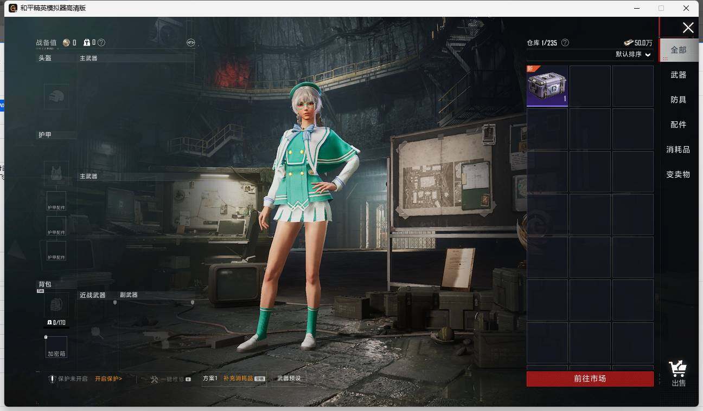Click the first 护甲配件 slot
703x411 pixels.
[x=56, y=201]
